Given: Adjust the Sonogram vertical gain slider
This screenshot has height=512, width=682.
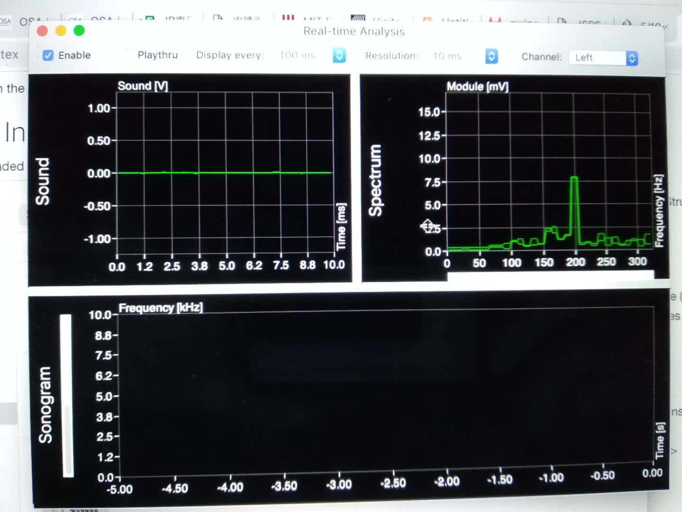Looking at the screenshot, I should click(x=67, y=395).
